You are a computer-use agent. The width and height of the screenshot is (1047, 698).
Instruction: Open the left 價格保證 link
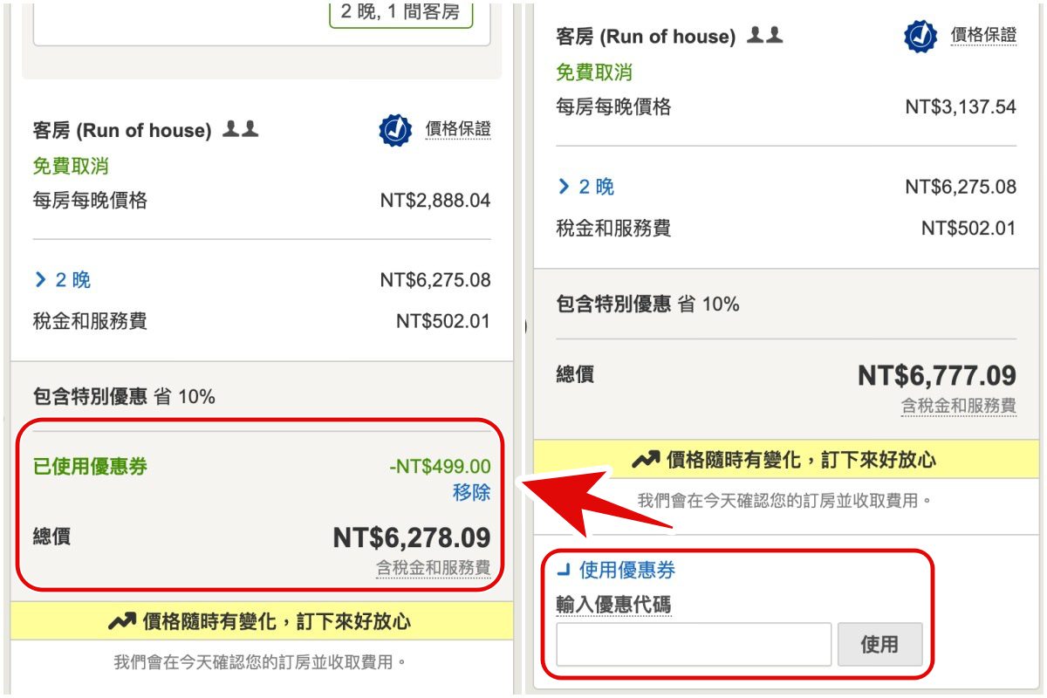[x=458, y=129]
